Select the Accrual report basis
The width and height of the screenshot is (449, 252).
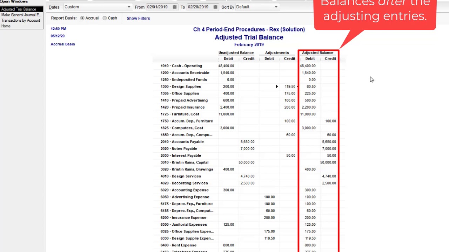point(82,18)
